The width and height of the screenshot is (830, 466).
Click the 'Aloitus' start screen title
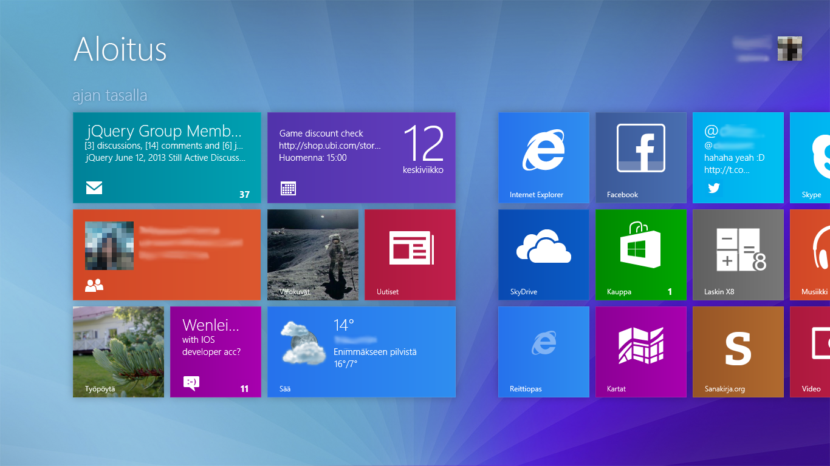pos(120,49)
